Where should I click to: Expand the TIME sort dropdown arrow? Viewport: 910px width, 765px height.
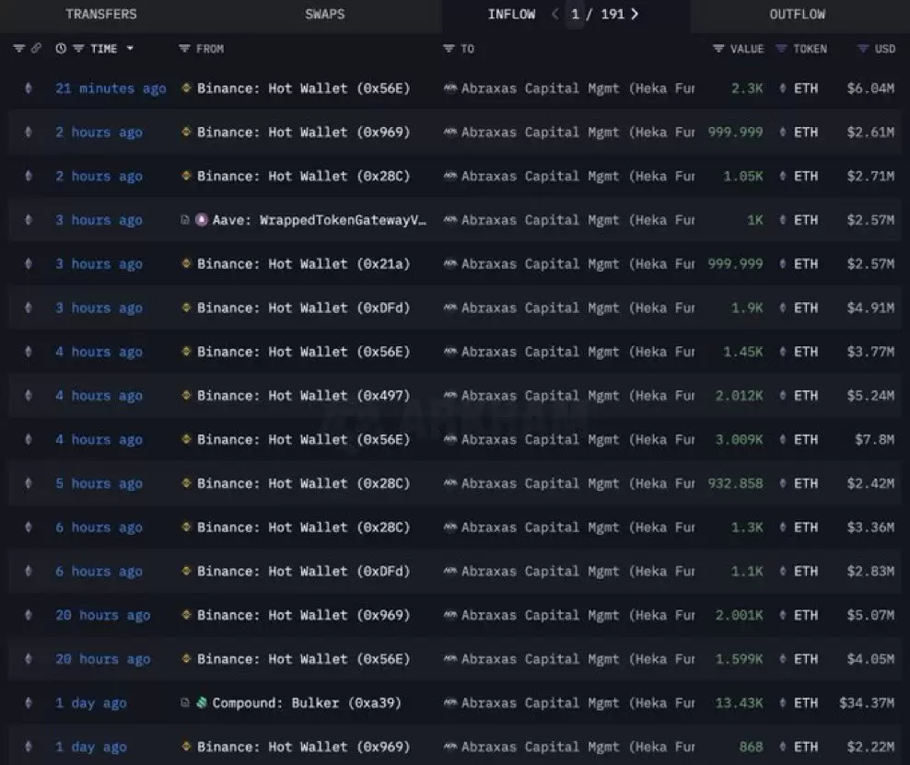130,49
